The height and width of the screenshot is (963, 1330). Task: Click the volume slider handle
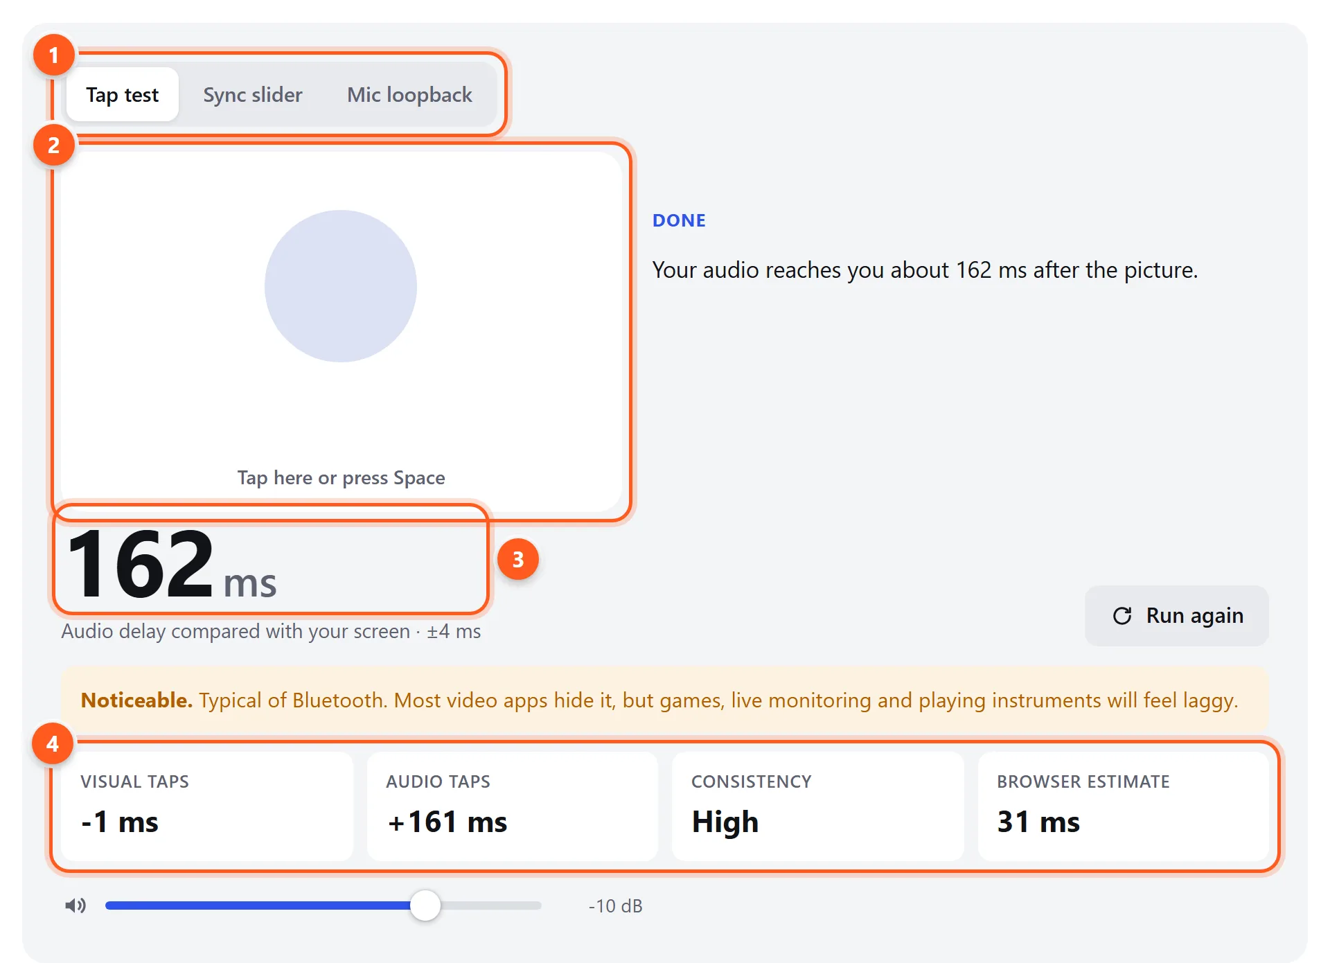(x=425, y=905)
